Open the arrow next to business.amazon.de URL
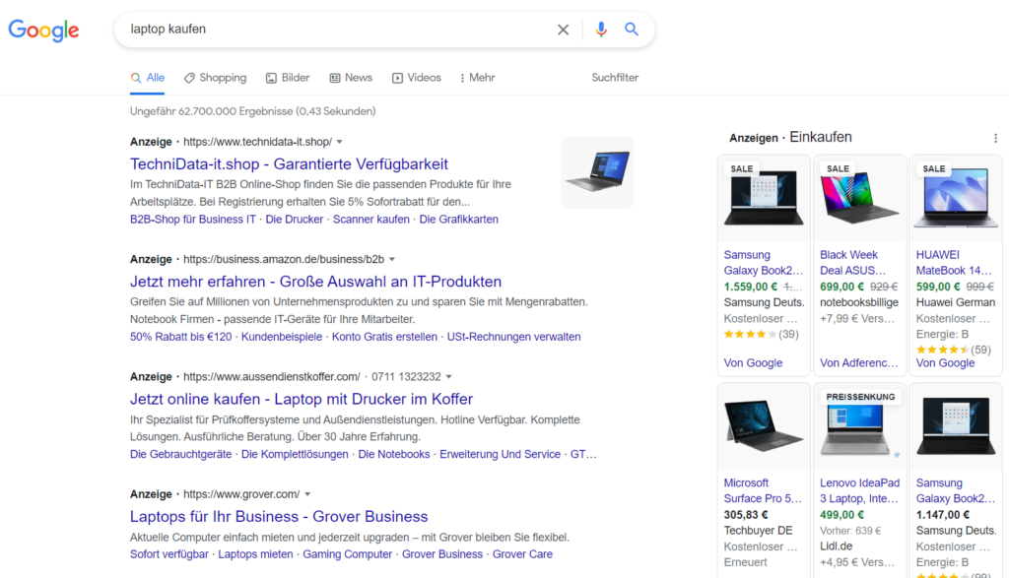The height and width of the screenshot is (578, 1009). click(392, 259)
